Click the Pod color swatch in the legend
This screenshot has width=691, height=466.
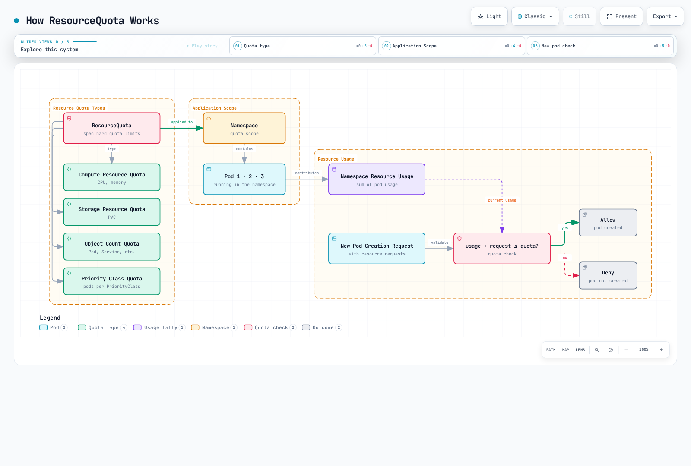coord(43,327)
